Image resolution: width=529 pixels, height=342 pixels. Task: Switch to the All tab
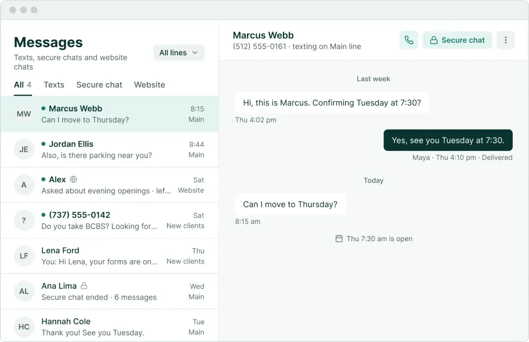23,85
